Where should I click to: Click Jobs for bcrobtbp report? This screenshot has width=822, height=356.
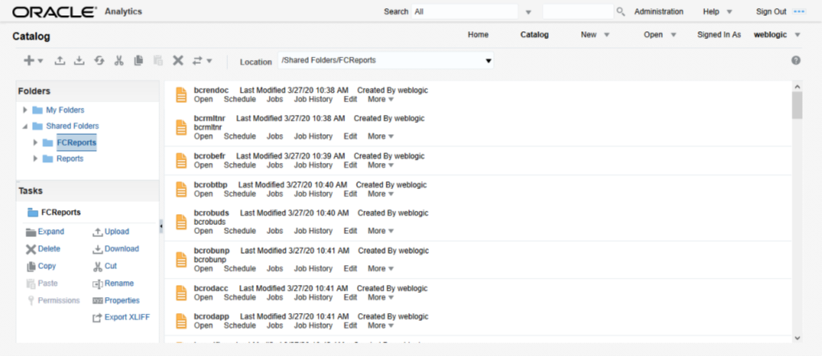tap(275, 193)
